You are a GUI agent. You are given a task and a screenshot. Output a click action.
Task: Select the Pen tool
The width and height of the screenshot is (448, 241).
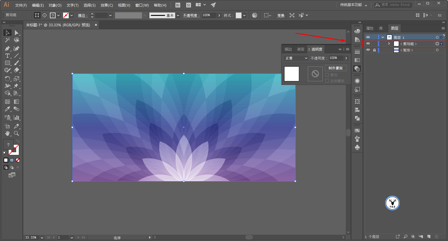click(x=7, y=48)
